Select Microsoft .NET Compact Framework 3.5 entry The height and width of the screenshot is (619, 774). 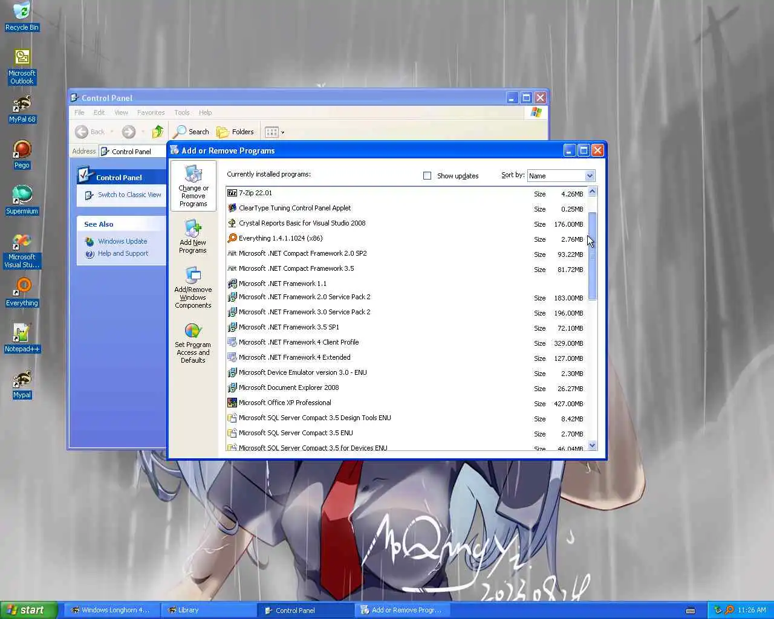point(406,268)
